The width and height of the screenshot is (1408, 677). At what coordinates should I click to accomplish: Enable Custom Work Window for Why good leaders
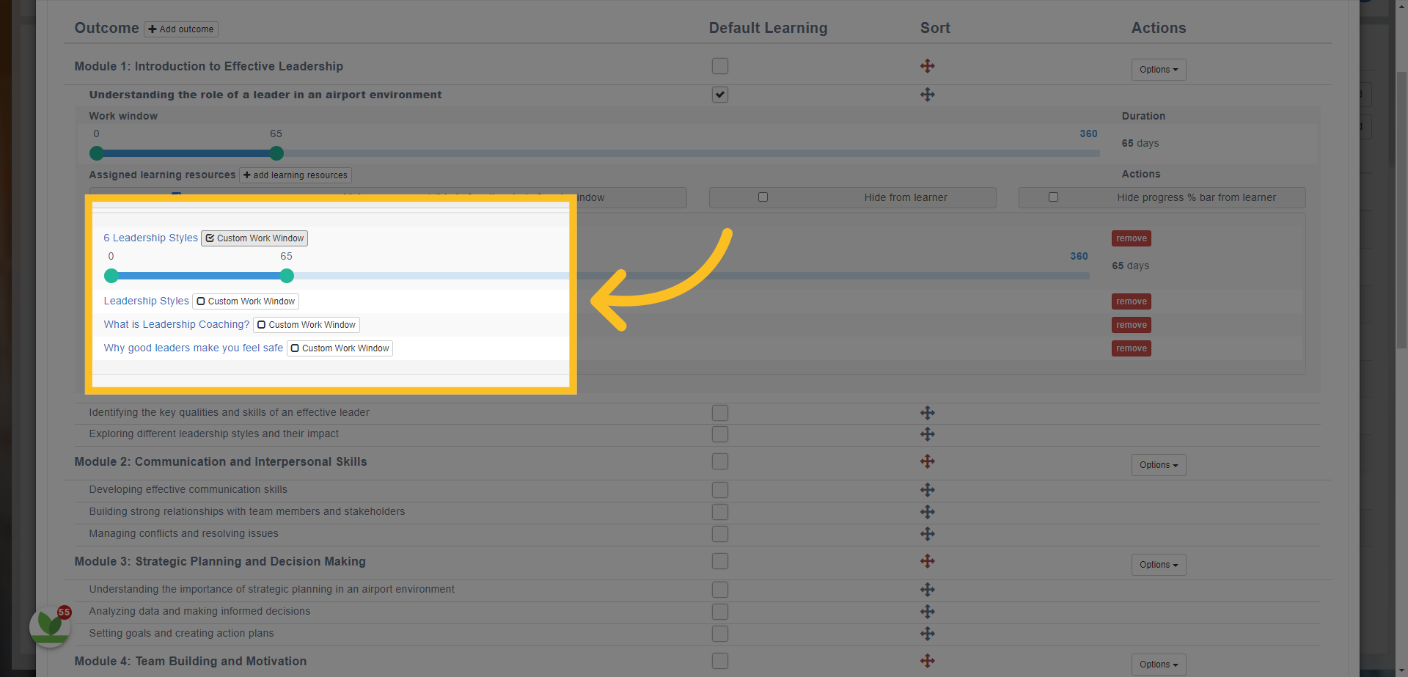pos(340,348)
